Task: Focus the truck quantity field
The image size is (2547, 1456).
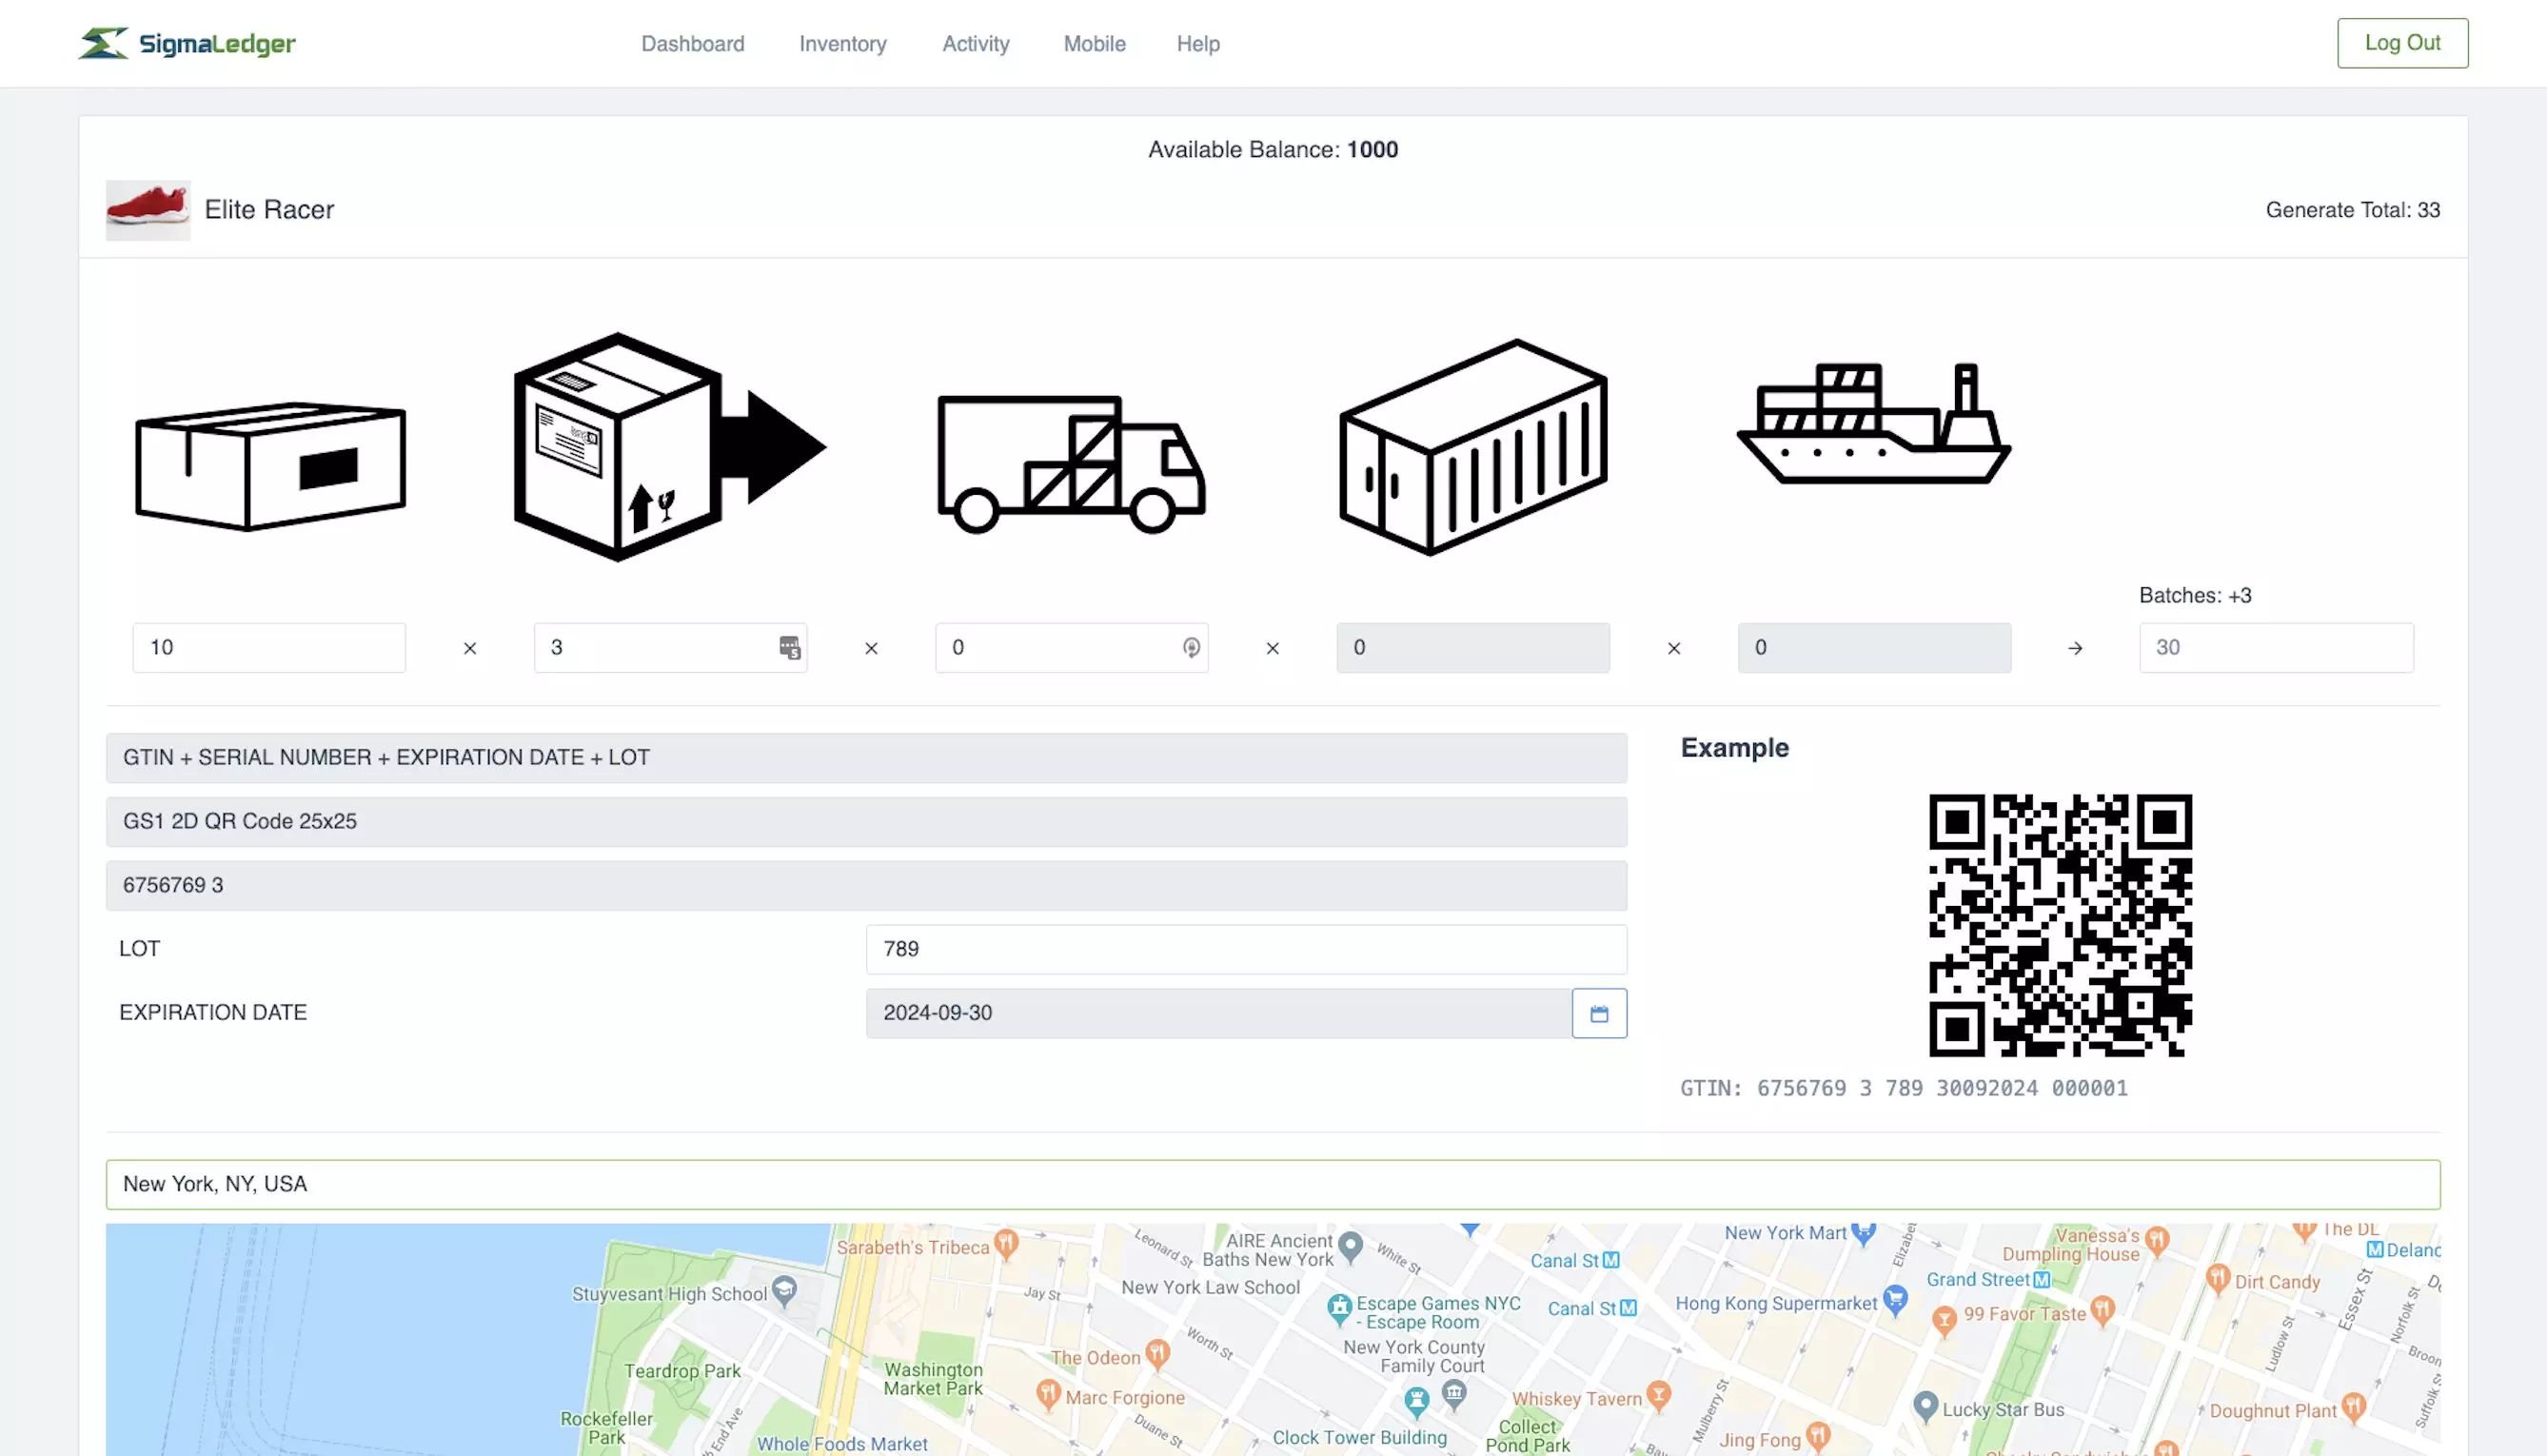Action: 1072,648
